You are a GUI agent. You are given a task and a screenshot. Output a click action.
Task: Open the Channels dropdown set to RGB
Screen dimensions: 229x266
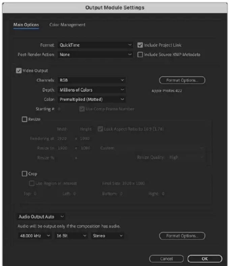point(91,80)
